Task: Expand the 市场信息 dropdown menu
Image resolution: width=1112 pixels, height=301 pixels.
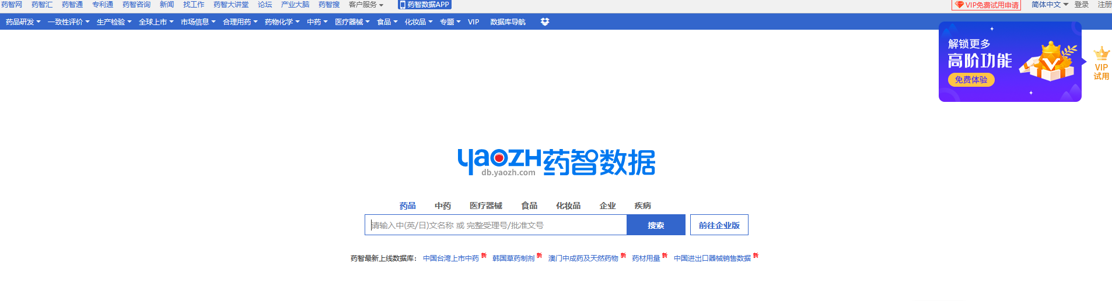Action: pyautogui.click(x=198, y=22)
